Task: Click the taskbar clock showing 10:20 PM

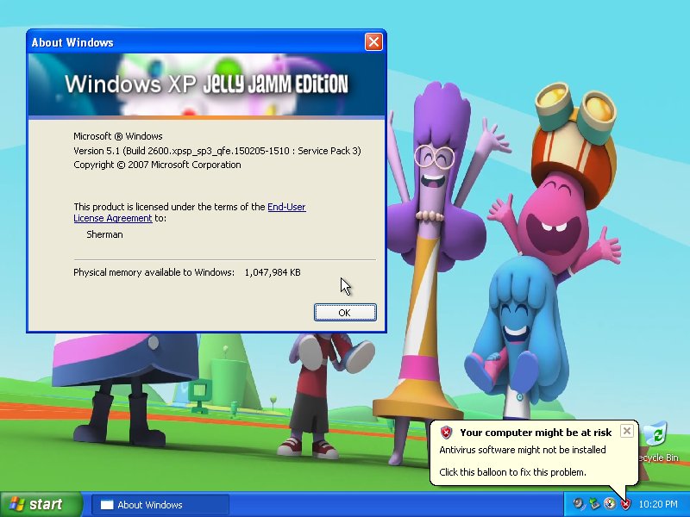Action: click(658, 504)
